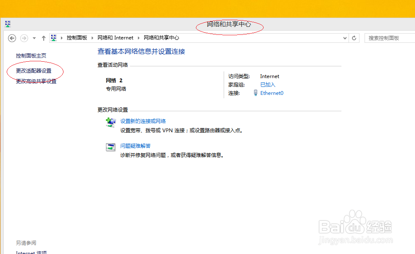Click the 已加入 homegroup link

267,84
